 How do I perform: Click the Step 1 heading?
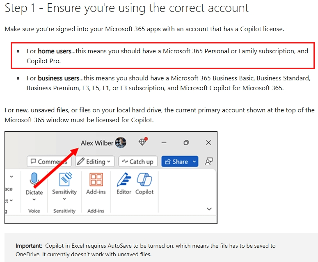point(126,8)
